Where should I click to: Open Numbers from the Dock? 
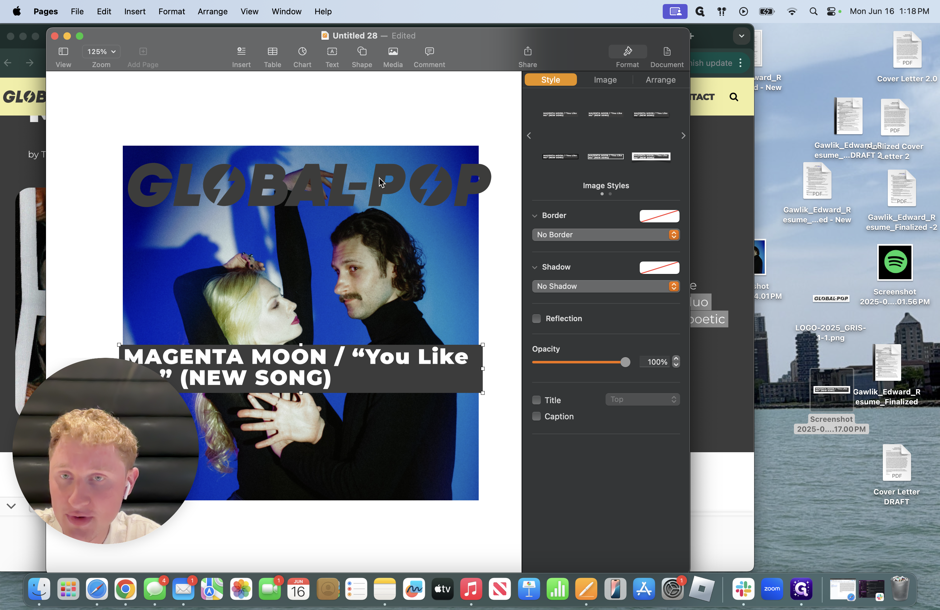[x=557, y=589]
